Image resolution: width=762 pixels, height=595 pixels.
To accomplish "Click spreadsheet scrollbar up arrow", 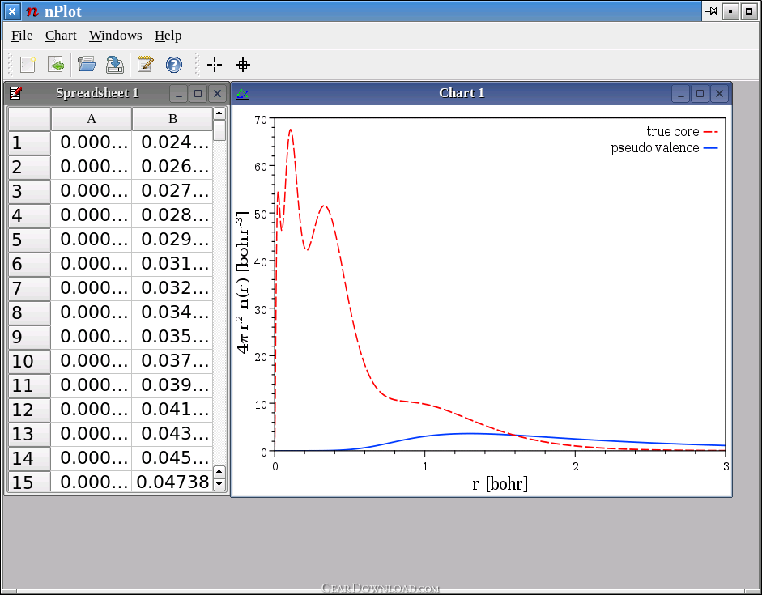I will (x=219, y=113).
